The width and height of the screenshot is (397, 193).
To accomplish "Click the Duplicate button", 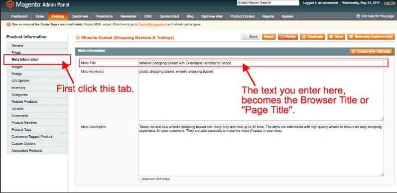I will [x=313, y=37].
